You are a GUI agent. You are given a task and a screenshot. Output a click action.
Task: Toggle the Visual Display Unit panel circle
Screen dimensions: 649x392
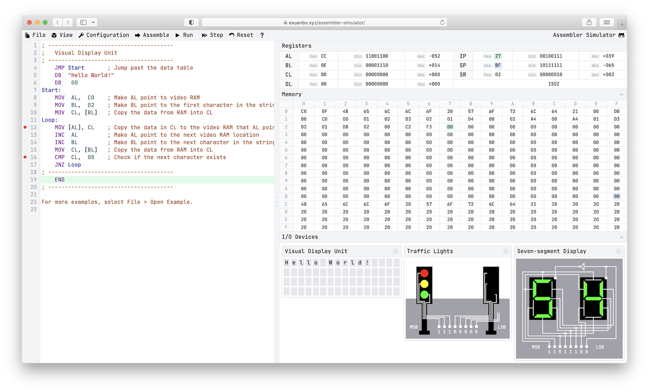point(396,252)
